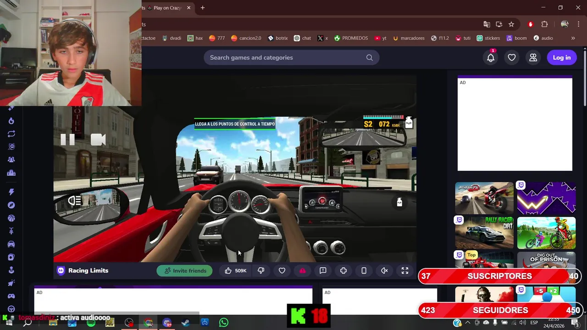
Task: Open the multiplayer people icon in sidebar
Action: tap(11, 159)
